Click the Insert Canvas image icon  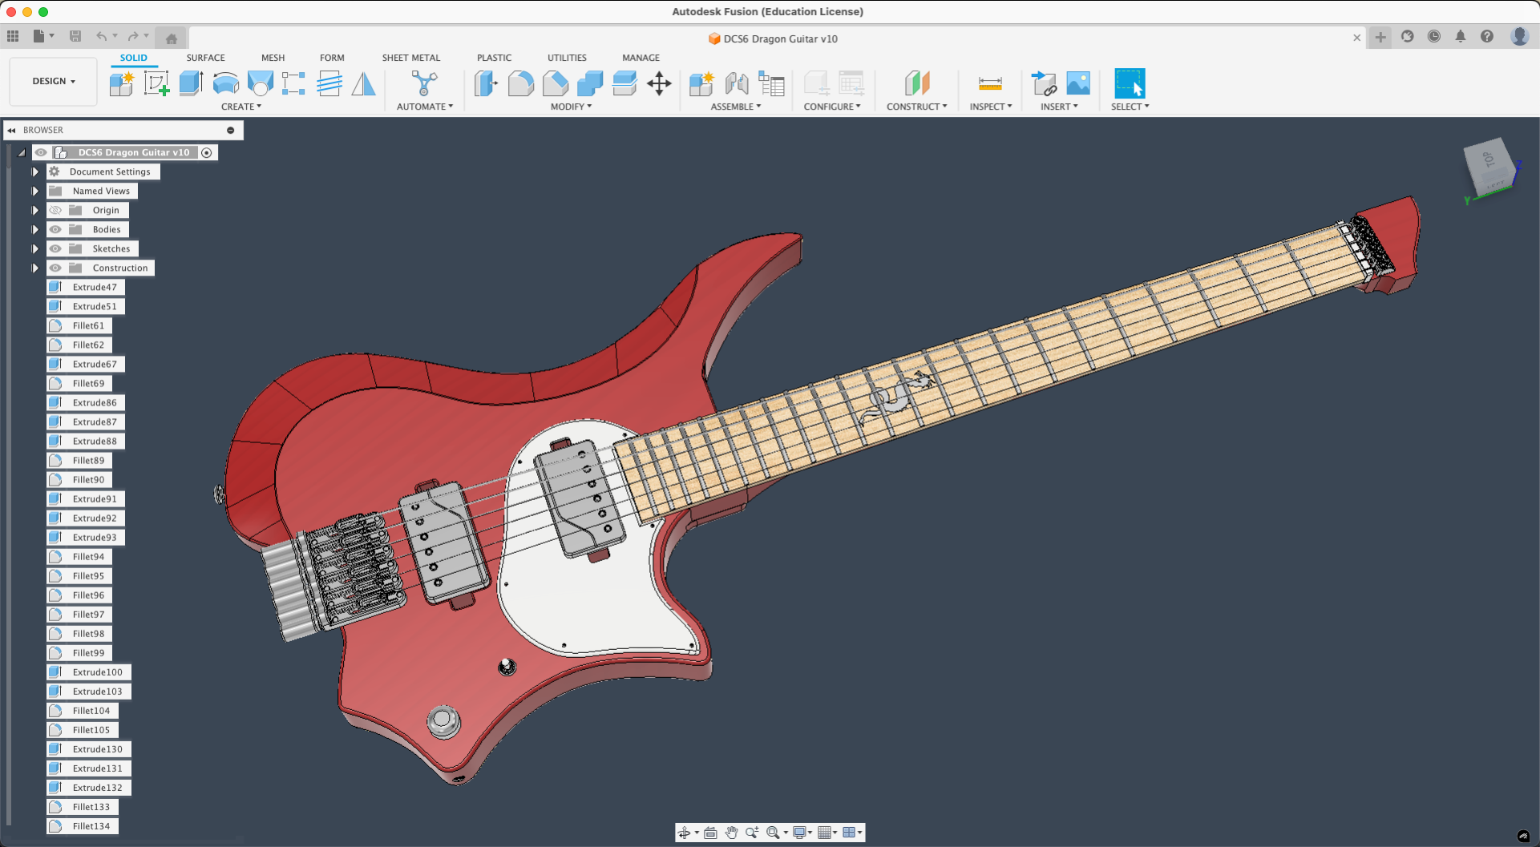click(x=1078, y=83)
